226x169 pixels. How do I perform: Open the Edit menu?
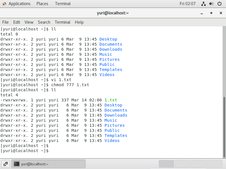point(17,22)
